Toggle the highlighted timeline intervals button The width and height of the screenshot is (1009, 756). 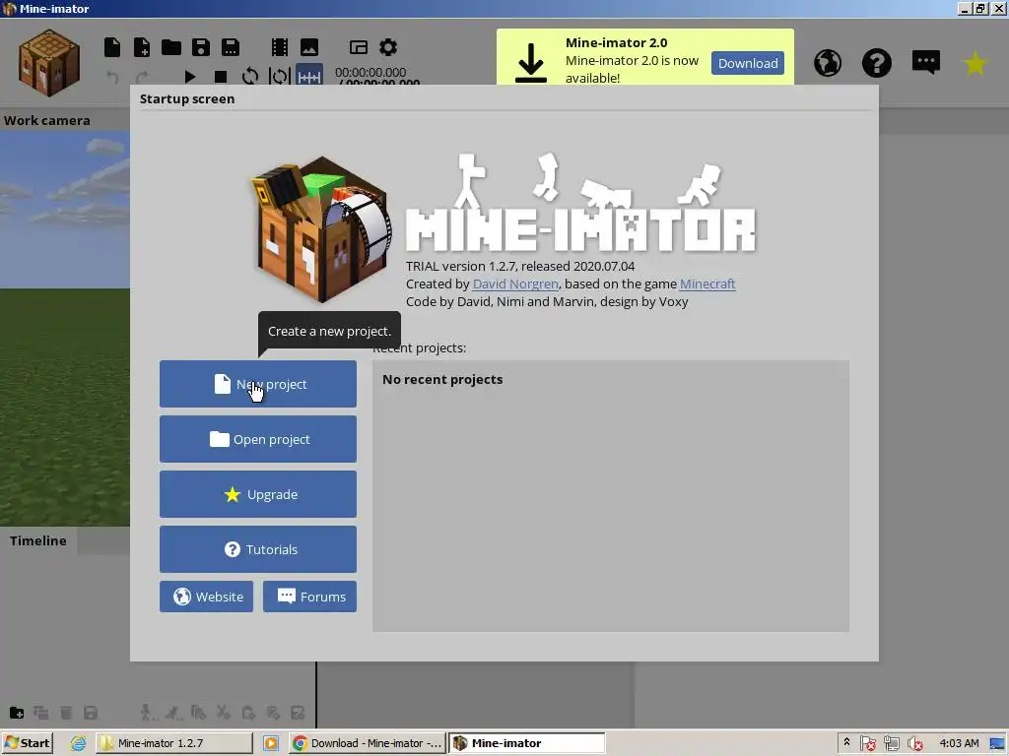(x=308, y=76)
